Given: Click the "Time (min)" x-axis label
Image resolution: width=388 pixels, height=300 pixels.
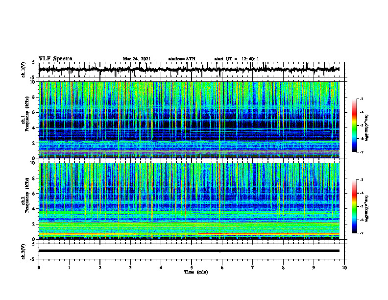Looking at the screenshot, I should [x=196, y=272].
